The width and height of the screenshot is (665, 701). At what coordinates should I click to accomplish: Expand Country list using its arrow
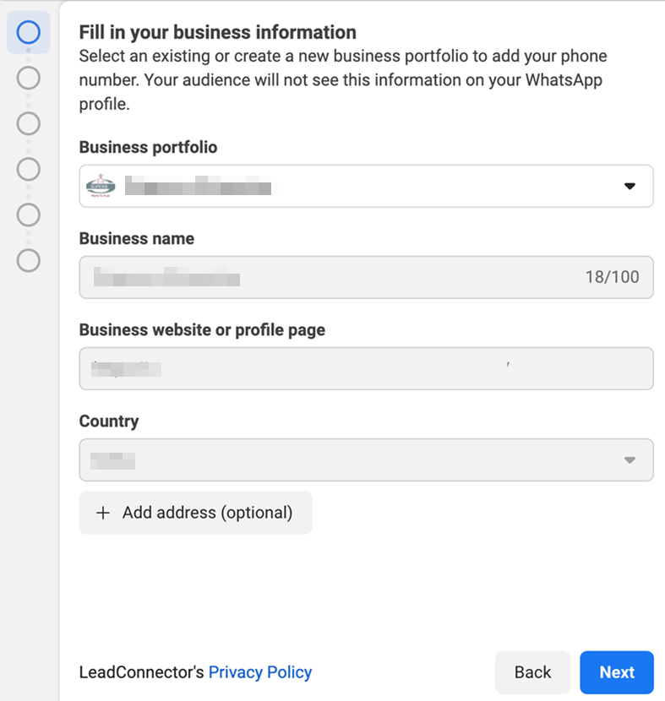[630, 460]
